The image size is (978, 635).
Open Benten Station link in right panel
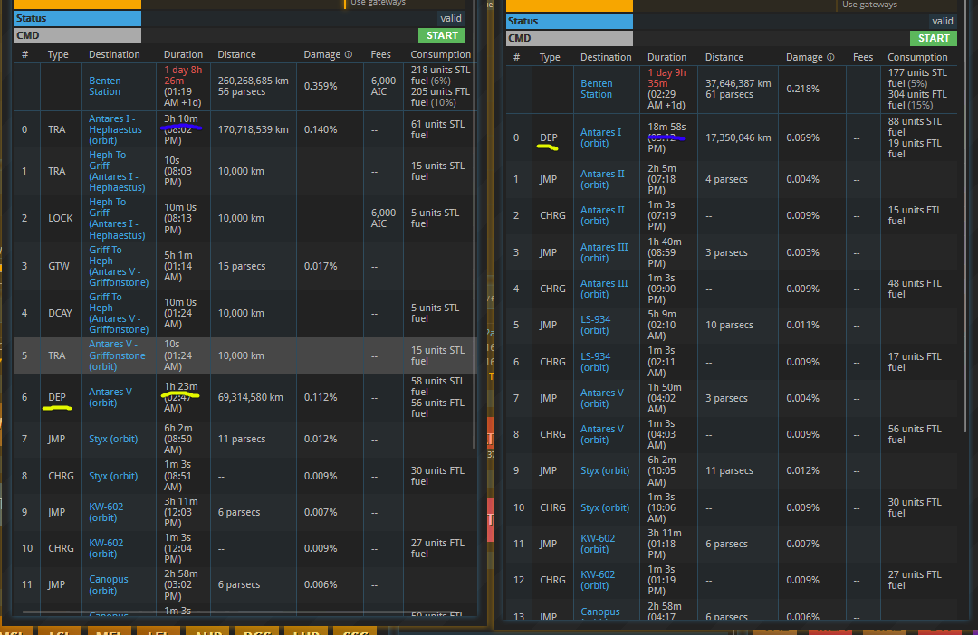pyautogui.click(x=596, y=89)
